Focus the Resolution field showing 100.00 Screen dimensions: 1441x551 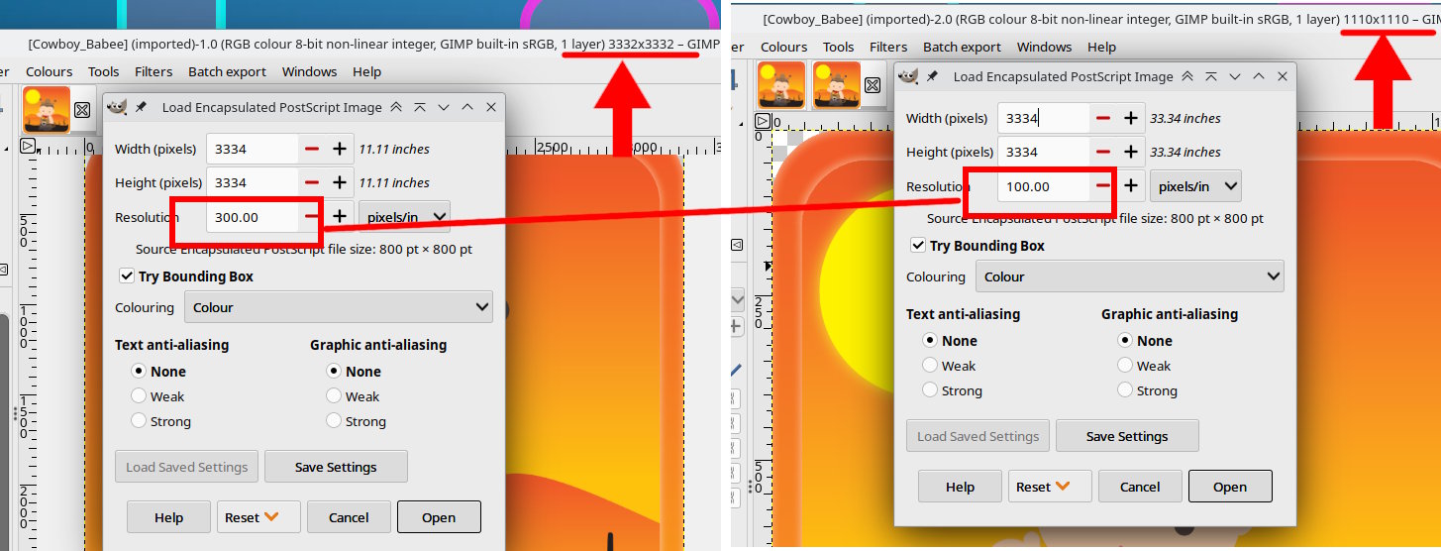(x=1044, y=185)
